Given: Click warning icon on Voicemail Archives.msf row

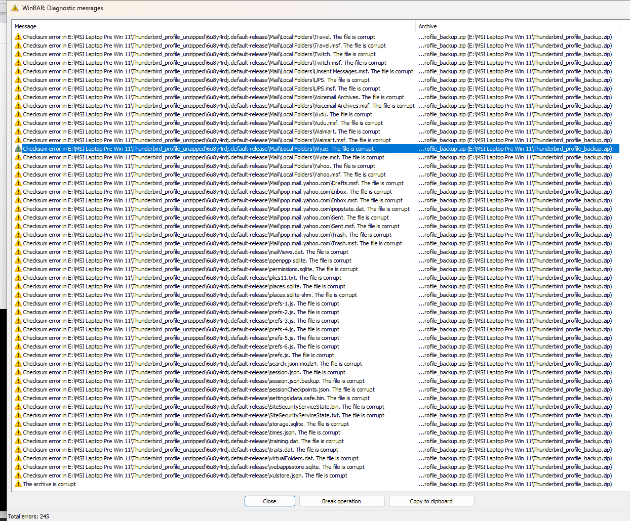Looking at the screenshot, I should pyautogui.click(x=18, y=106).
